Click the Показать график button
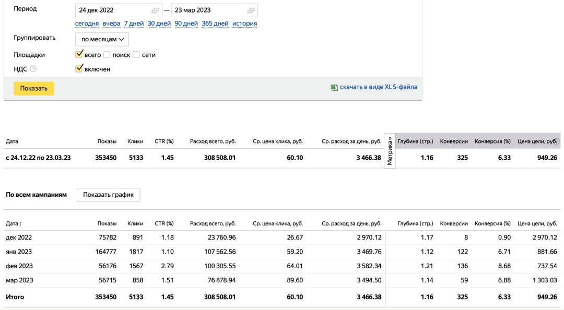 [x=108, y=195]
